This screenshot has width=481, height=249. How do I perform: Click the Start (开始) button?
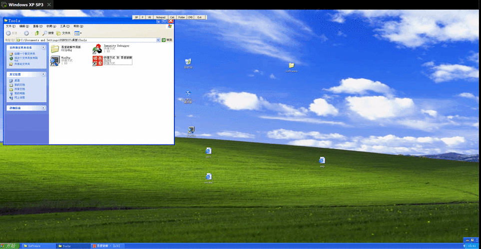point(10,246)
